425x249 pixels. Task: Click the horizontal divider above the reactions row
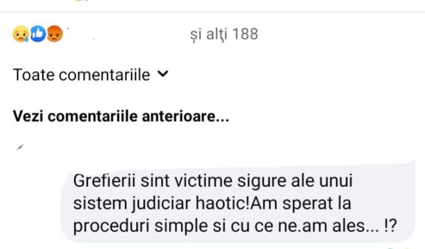click(x=212, y=12)
